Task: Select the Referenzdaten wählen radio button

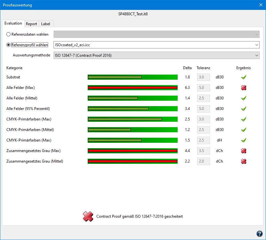Action: tap(9, 34)
